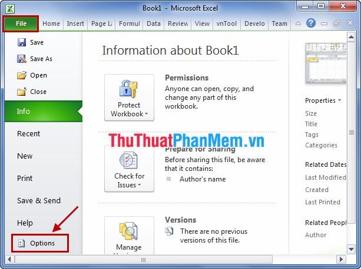This screenshot has height=269, width=361.
Task: Close the workbook with the ribbon X icon
Action: (x=350, y=23)
